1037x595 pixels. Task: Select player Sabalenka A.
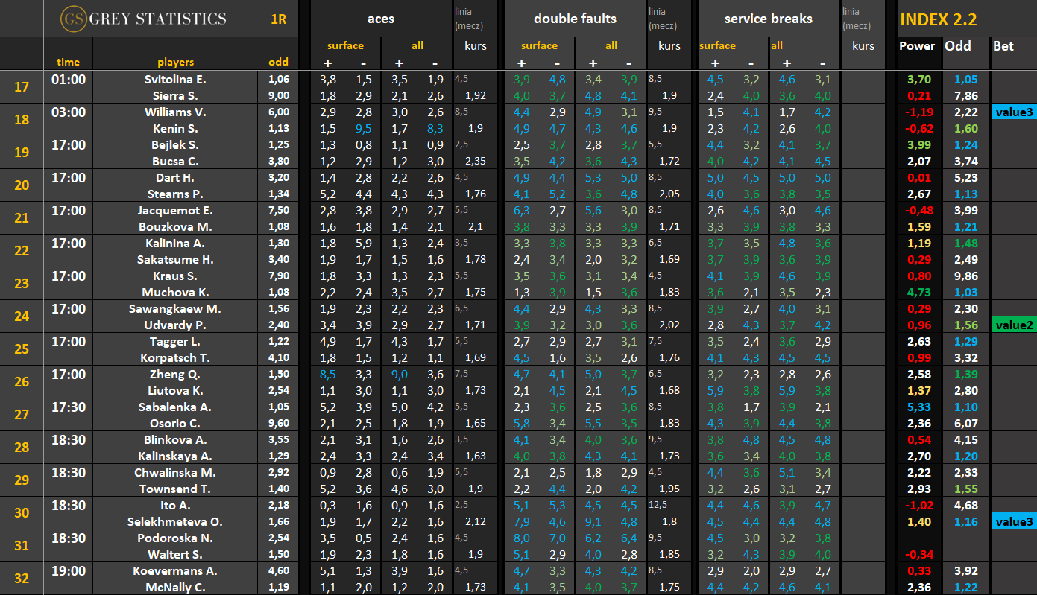pos(175,407)
